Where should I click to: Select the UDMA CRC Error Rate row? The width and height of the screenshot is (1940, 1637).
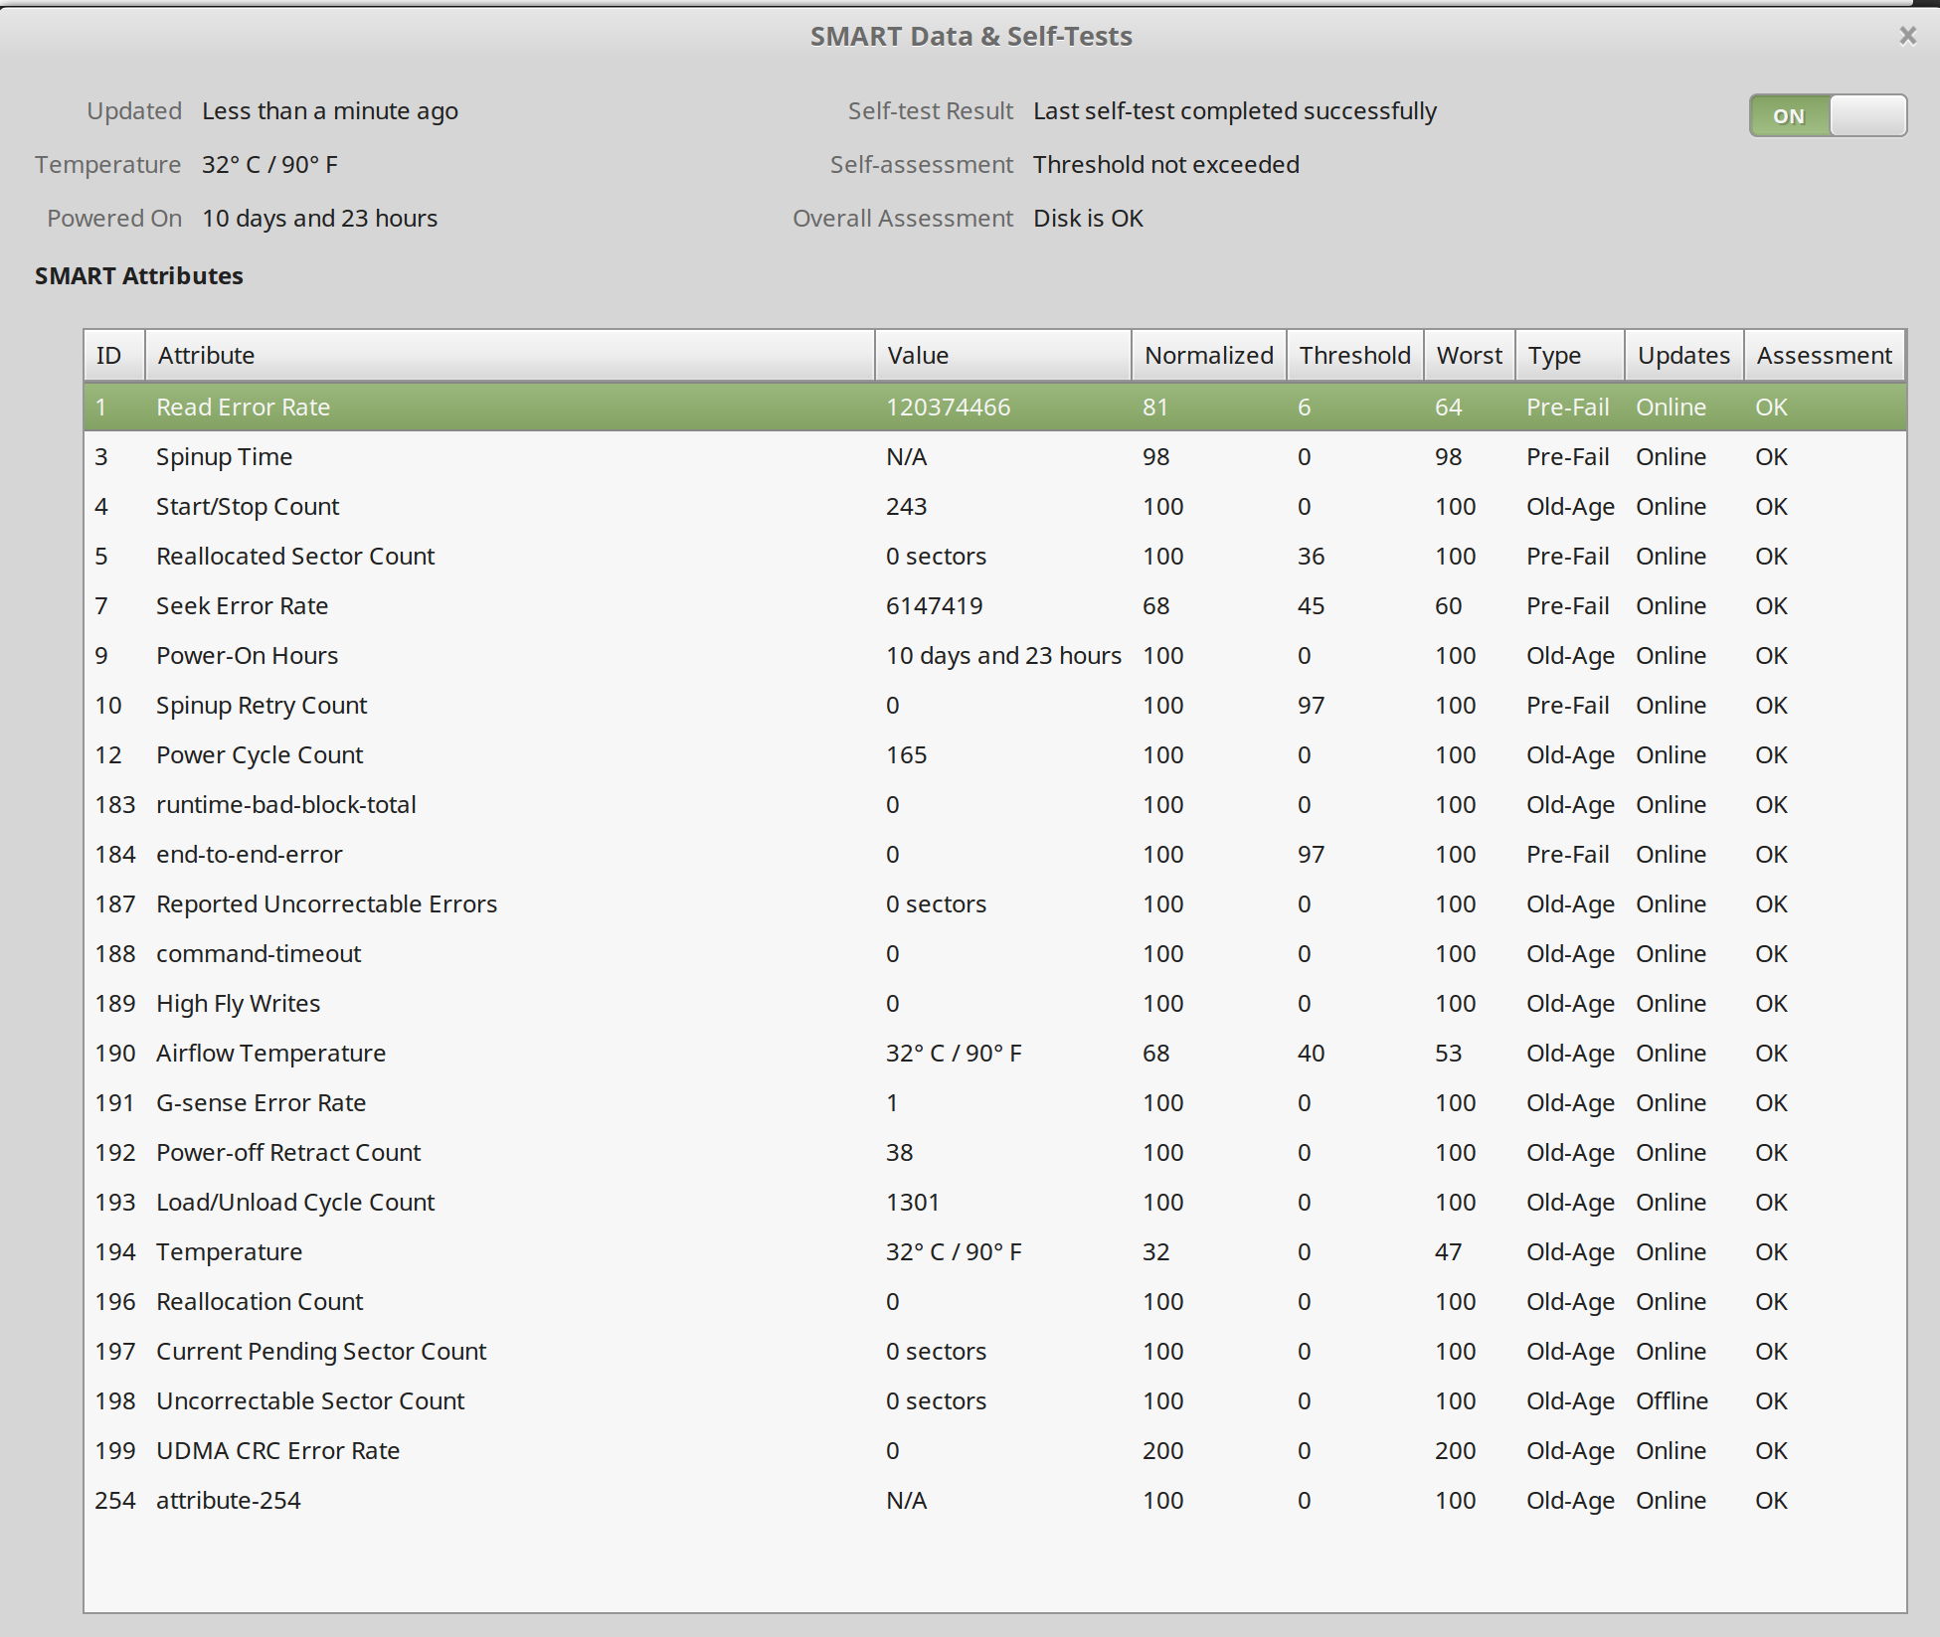click(277, 1451)
